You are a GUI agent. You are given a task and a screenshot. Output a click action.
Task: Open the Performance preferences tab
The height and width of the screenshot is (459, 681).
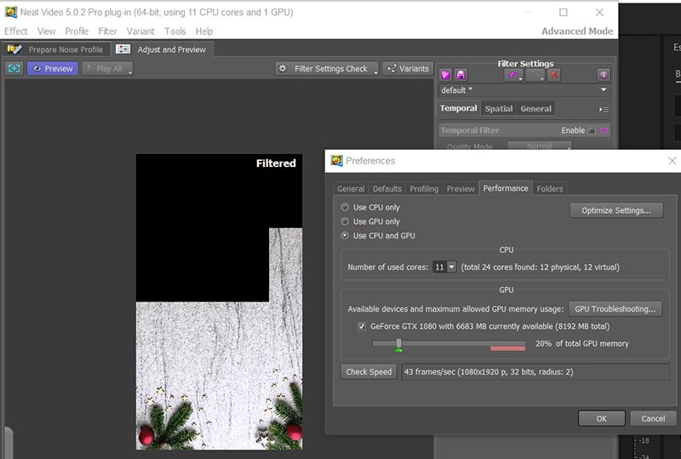506,188
